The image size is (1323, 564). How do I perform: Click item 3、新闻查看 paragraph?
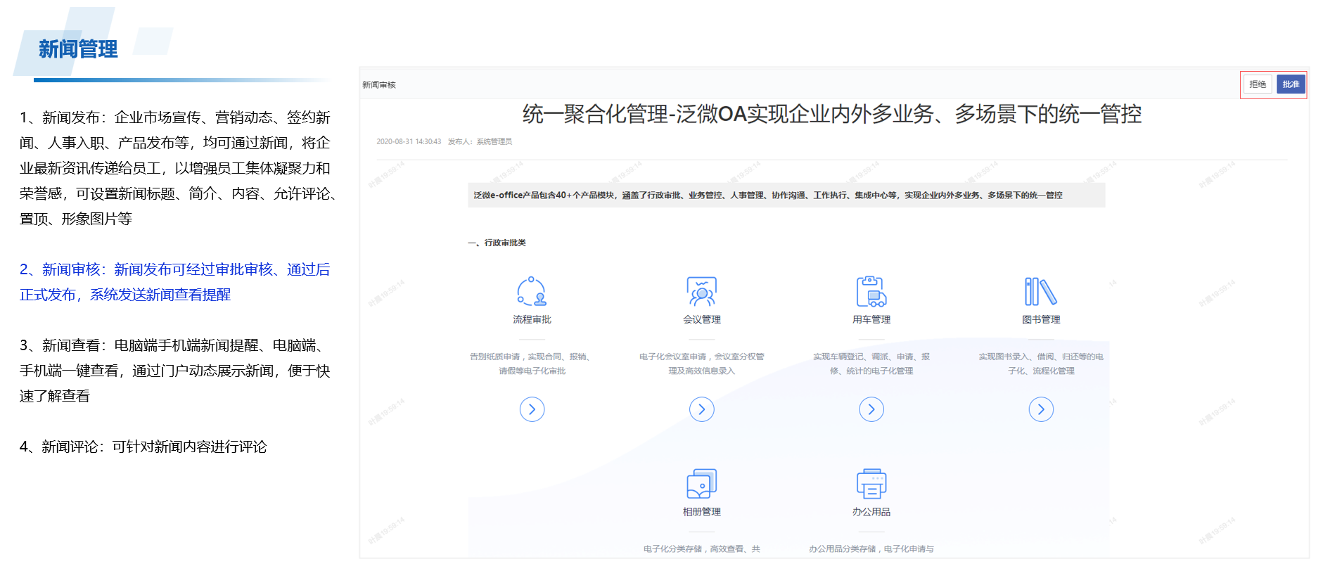point(174,371)
